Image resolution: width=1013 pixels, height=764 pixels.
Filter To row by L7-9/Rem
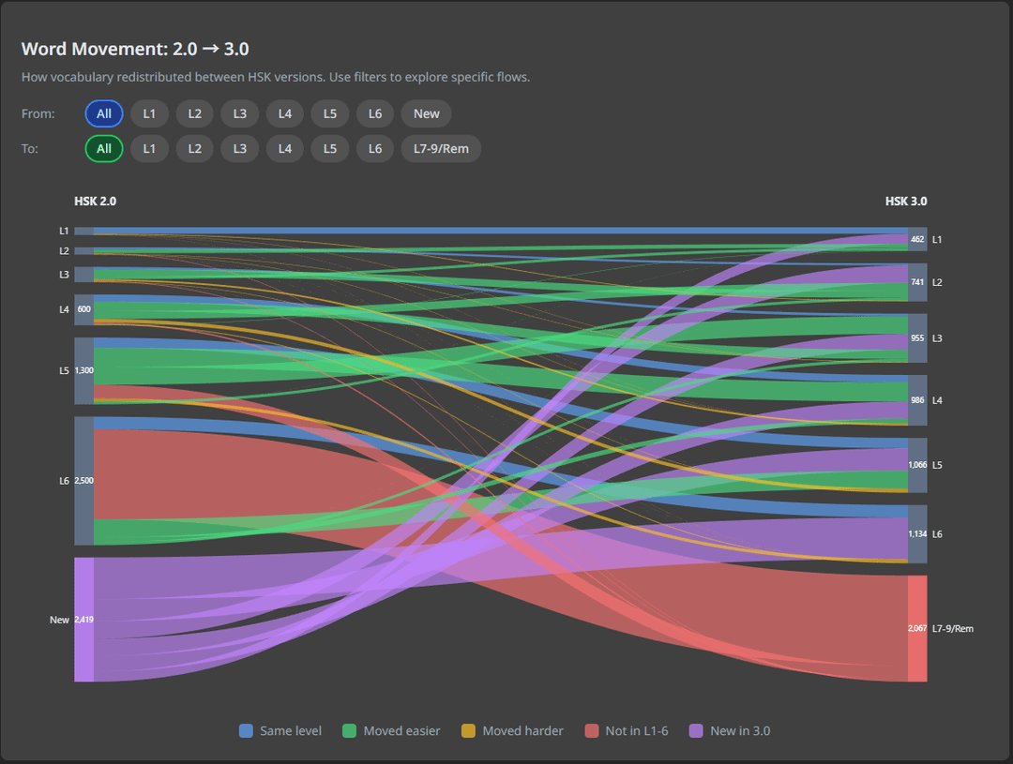click(441, 148)
